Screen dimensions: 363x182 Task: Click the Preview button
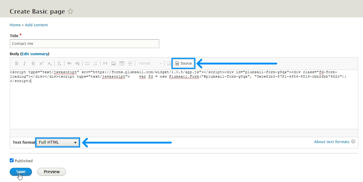(52, 172)
